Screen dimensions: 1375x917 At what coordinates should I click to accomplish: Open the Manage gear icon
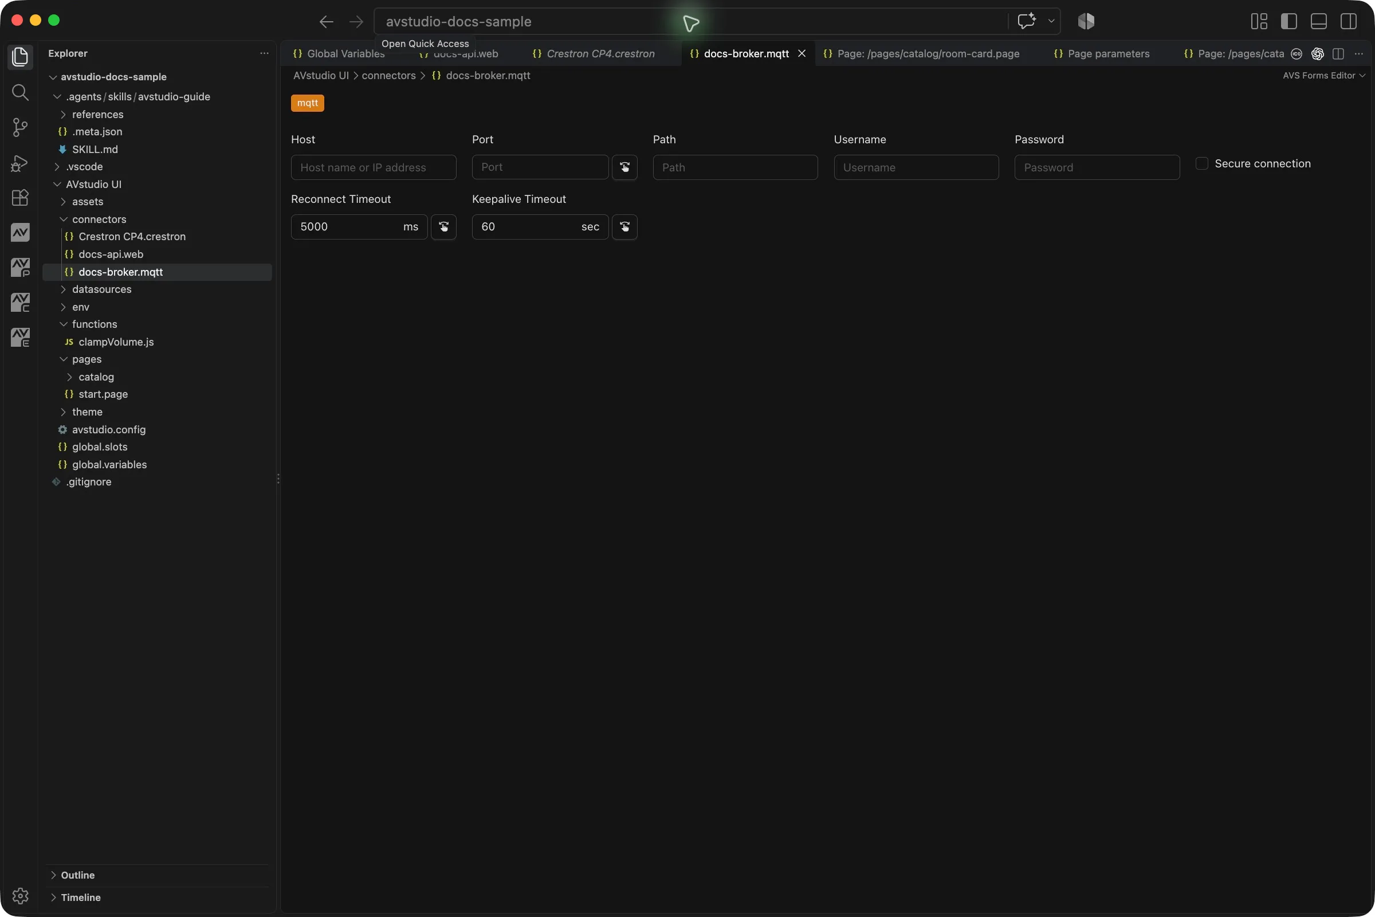pyautogui.click(x=20, y=896)
